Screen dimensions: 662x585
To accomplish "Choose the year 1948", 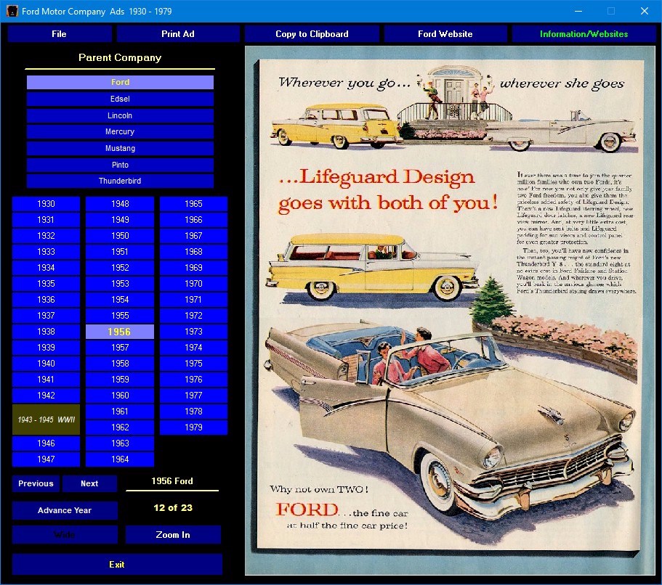I will point(120,204).
